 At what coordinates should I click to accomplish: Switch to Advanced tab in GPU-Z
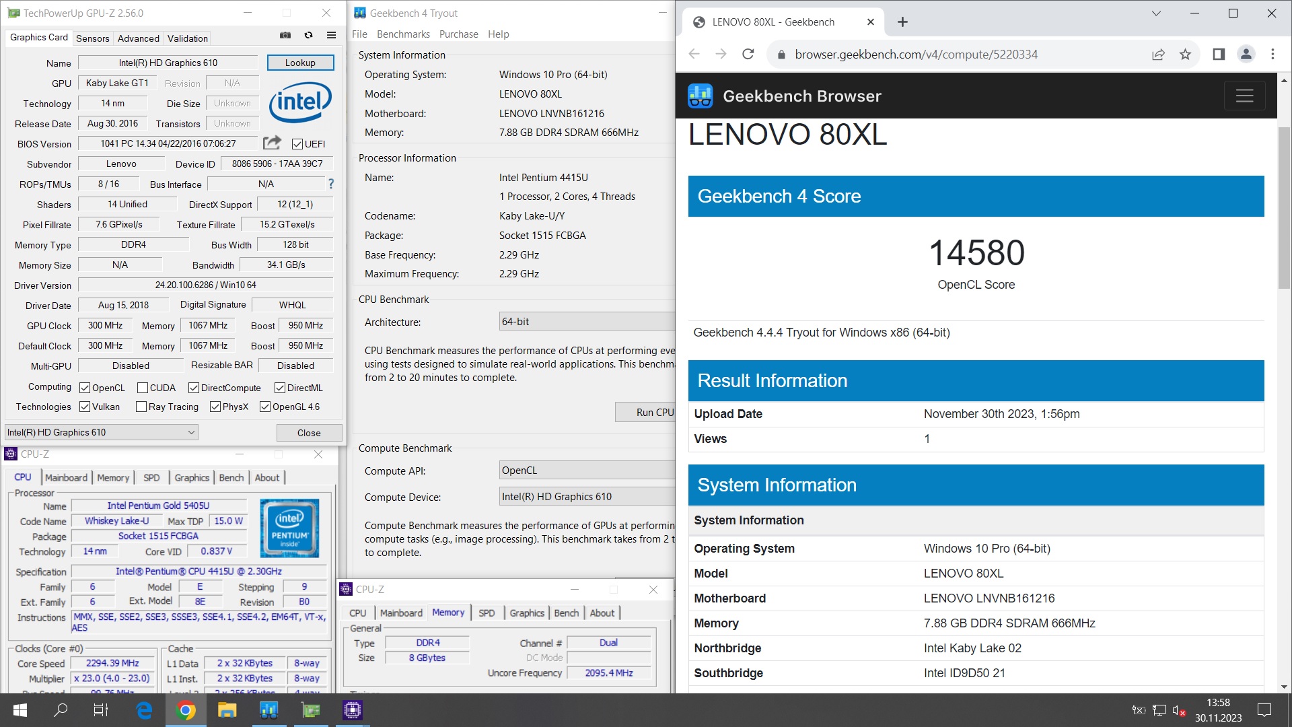(x=139, y=38)
